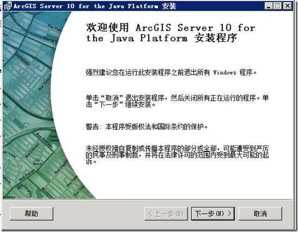Minimize the ArcGIS Server setup window

(269, 6)
